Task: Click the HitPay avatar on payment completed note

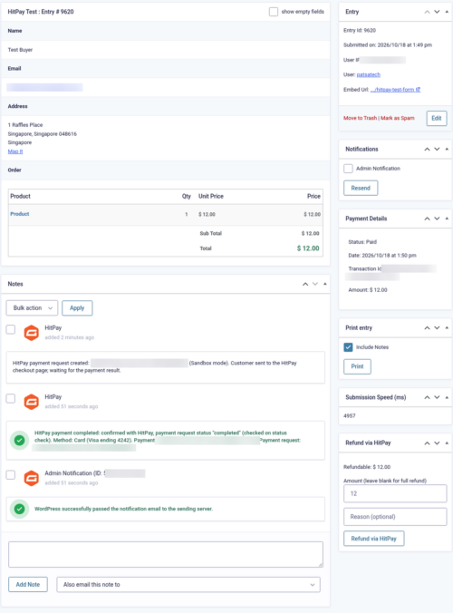Action: coord(31,402)
